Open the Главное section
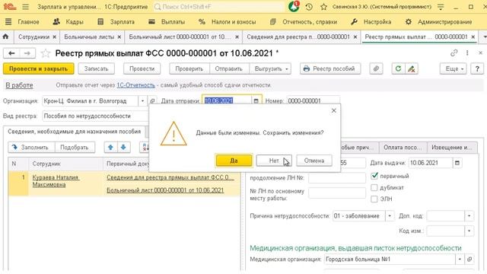Image resolution: width=487 pixels, height=274 pixels. point(29,22)
